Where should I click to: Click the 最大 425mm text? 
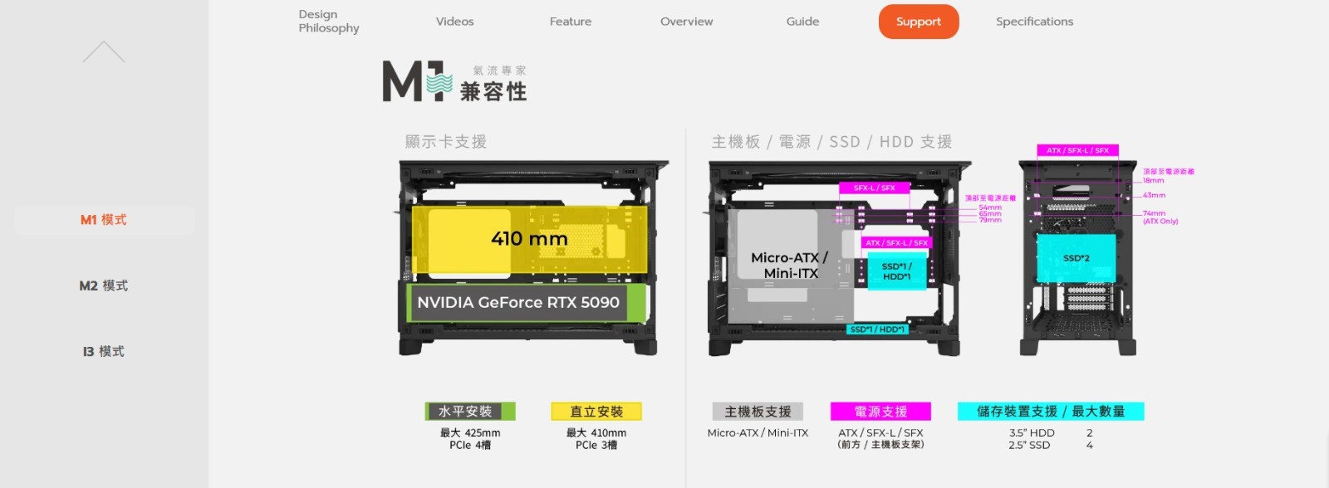(x=470, y=432)
